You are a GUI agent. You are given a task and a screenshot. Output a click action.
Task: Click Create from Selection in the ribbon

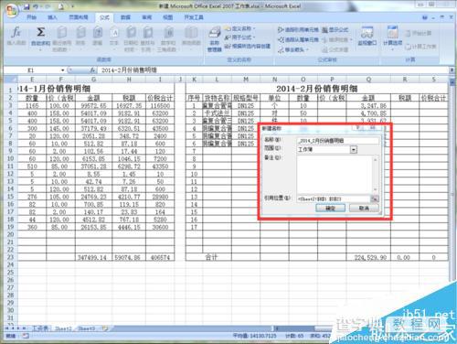[x=248, y=47]
